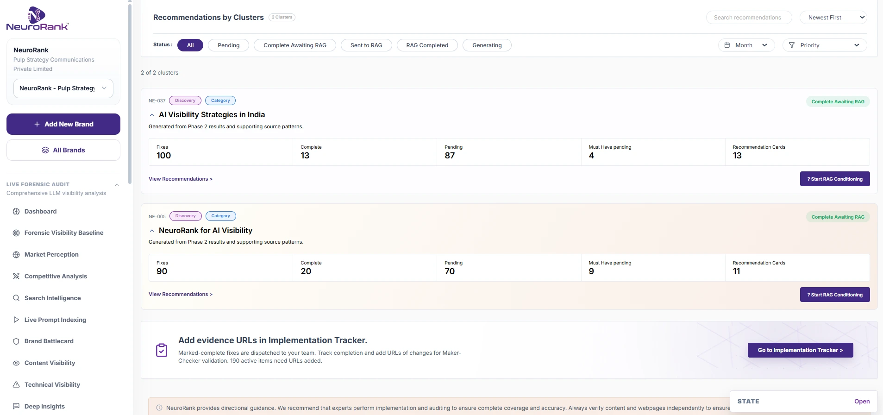Filter by Generating status
Image resolution: width=883 pixels, height=415 pixels.
pyautogui.click(x=487, y=45)
